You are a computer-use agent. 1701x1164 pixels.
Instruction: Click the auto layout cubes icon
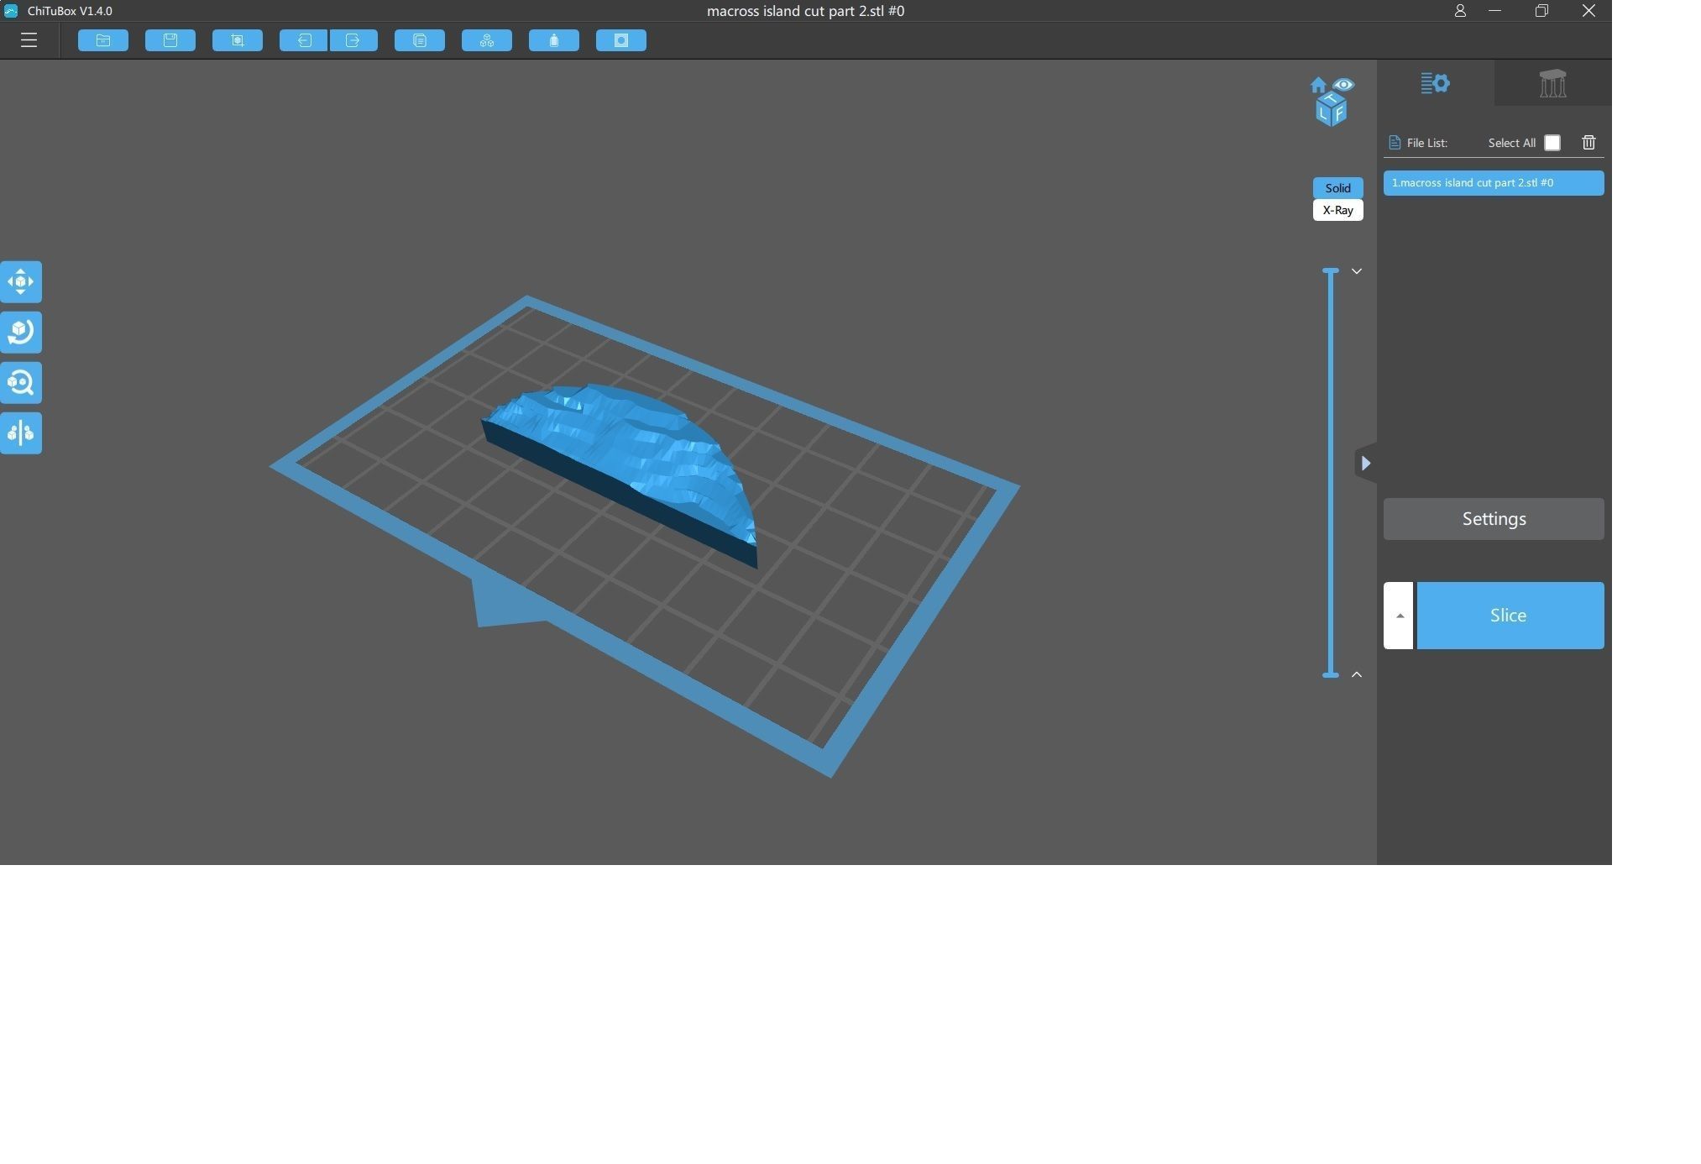click(x=487, y=40)
